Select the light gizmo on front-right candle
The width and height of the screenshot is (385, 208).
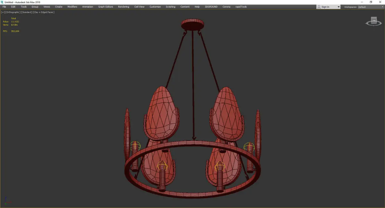(x=220, y=166)
